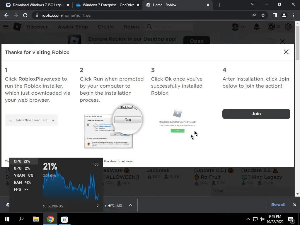Open the Windows Start menu
Image resolution: width=300 pixels, height=225 pixels.
coord(7,219)
